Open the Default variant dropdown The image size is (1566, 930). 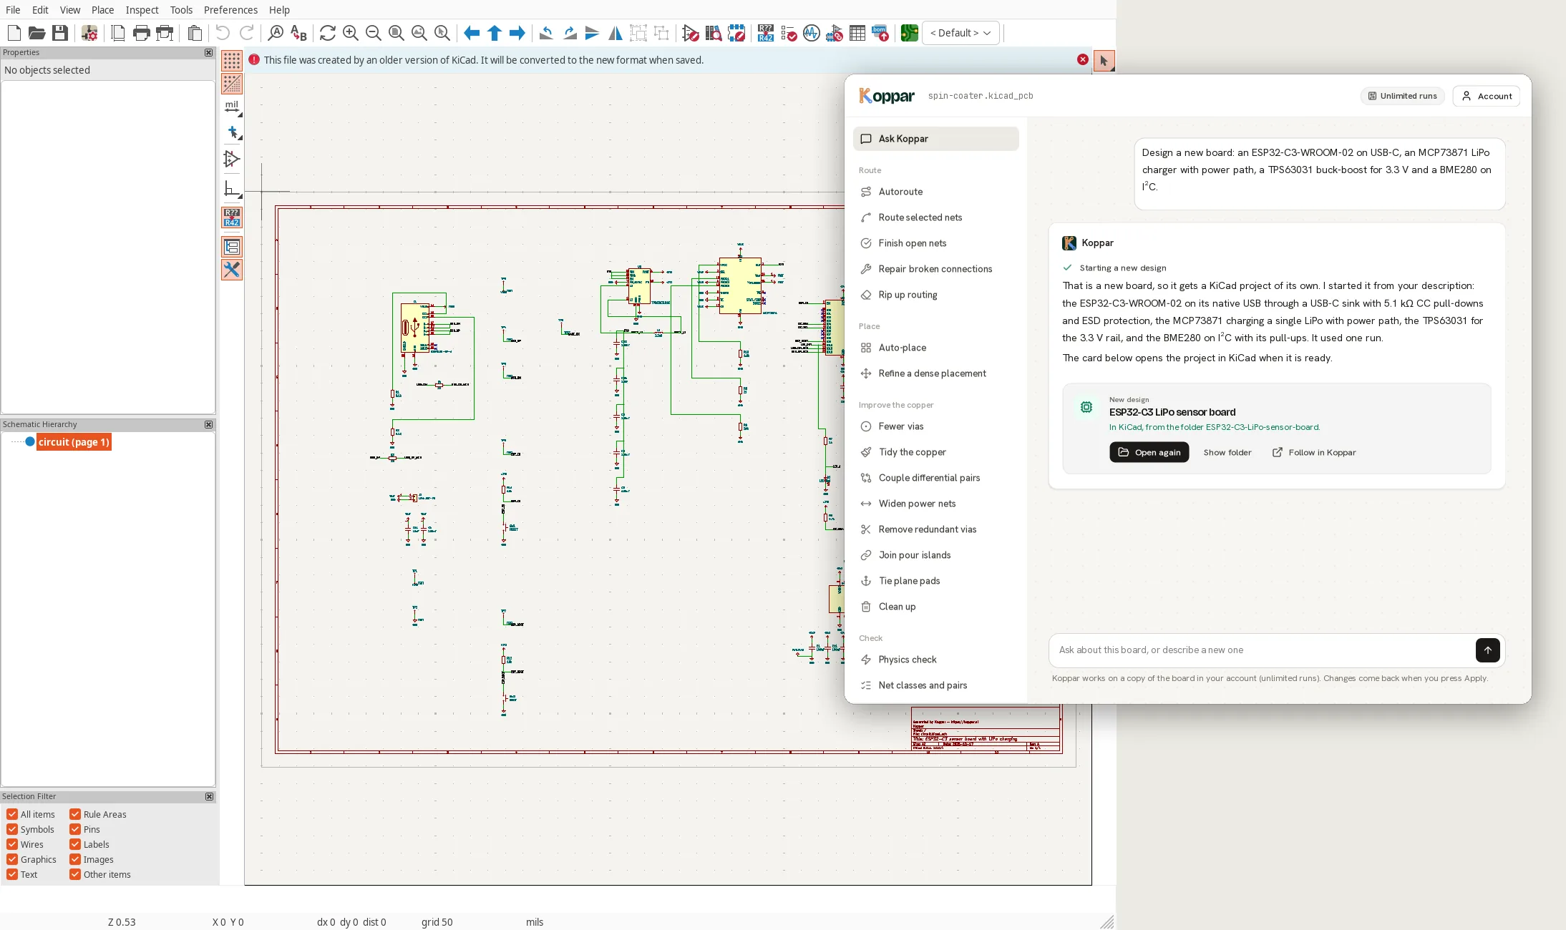tap(960, 33)
